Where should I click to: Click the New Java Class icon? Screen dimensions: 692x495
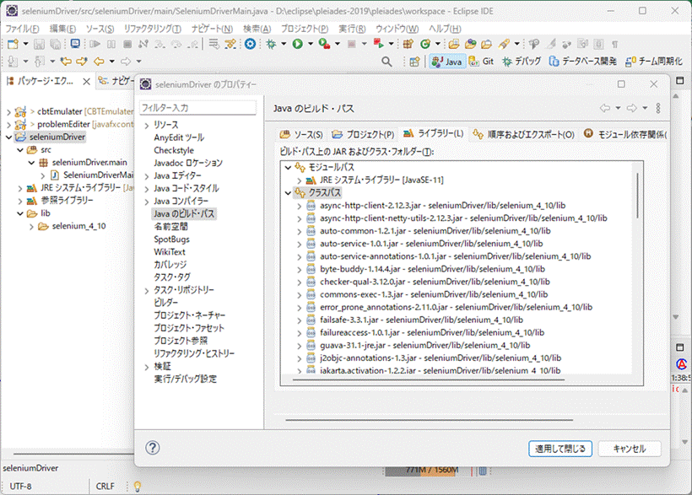coord(425,44)
